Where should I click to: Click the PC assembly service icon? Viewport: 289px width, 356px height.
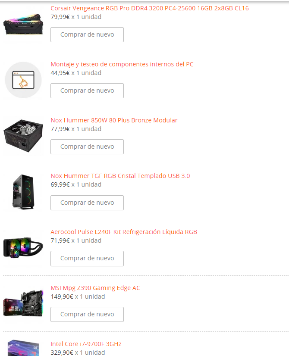[x=23, y=80]
